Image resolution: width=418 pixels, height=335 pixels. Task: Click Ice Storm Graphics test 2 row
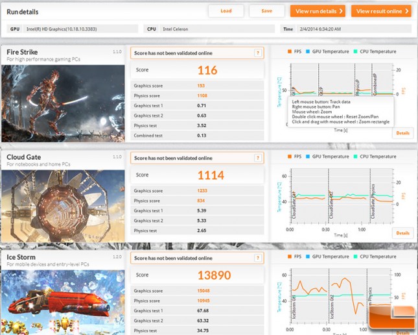197,320
